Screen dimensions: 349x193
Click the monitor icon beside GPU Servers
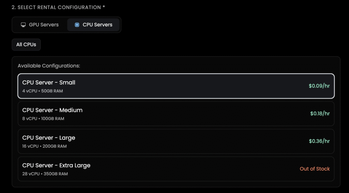[x=23, y=25]
